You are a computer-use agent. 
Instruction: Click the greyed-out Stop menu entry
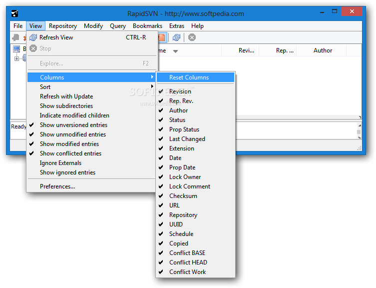(92, 48)
